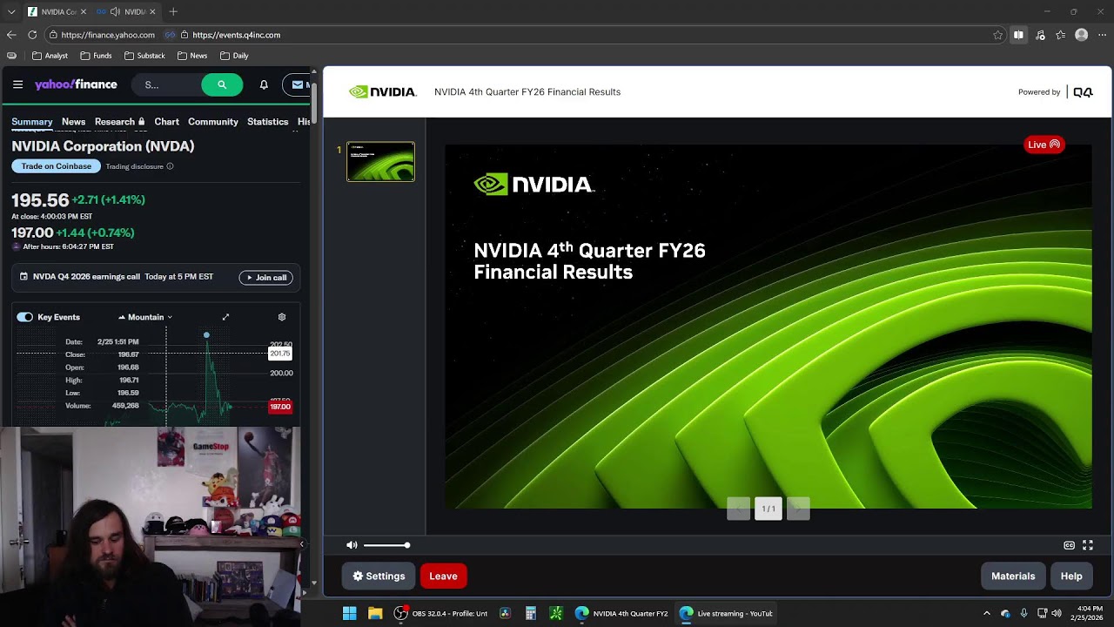This screenshot has height=627, width=1114.
Task: Show hidden system tray icons
Action: point(986,613)
